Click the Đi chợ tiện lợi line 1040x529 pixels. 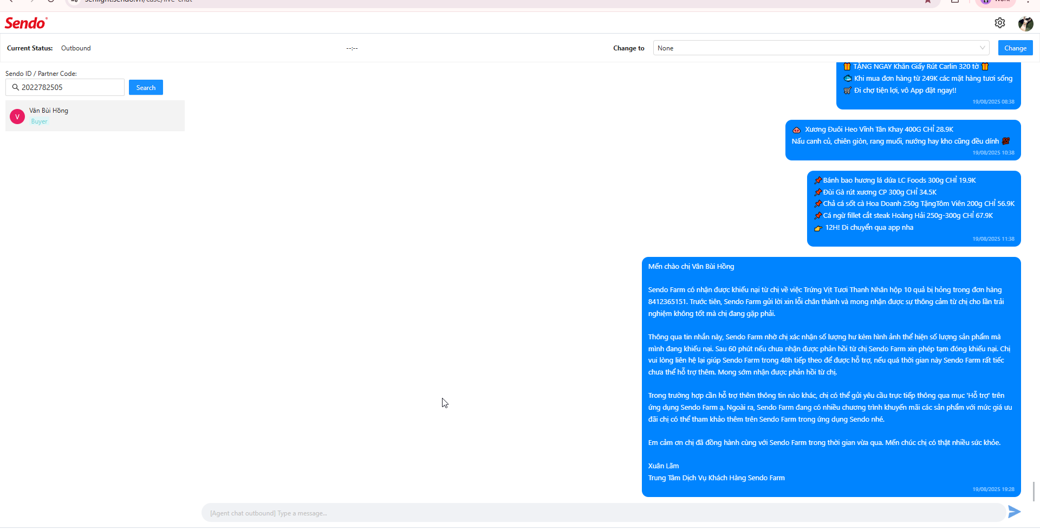(900, 91)
